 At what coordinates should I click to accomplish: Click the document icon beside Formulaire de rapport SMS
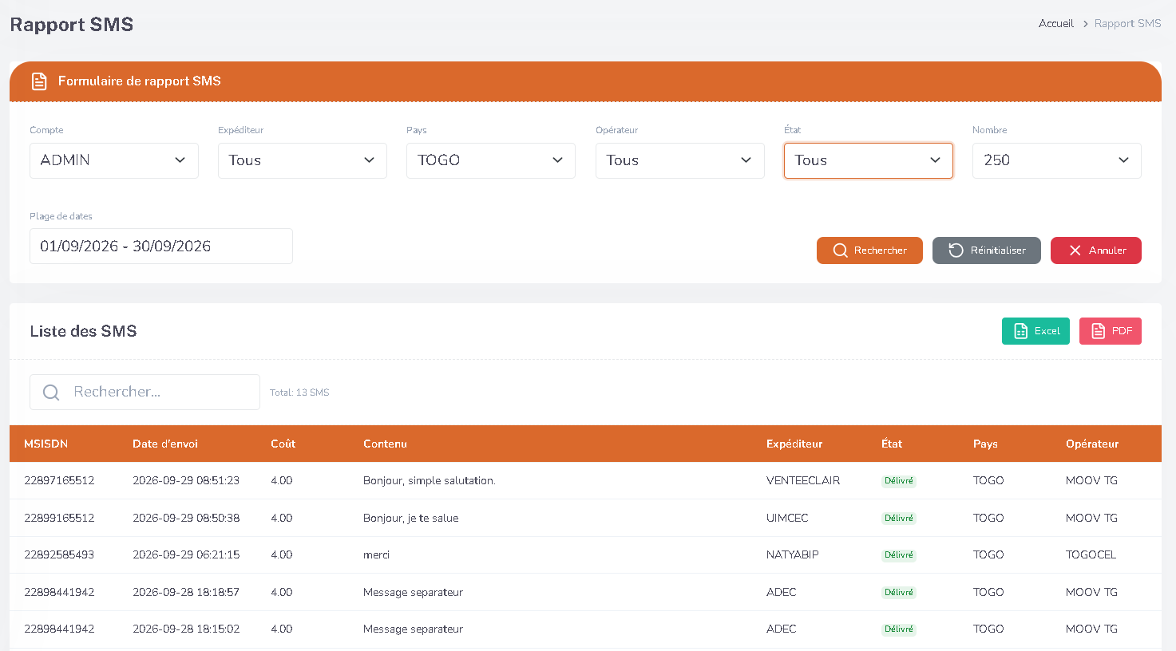[x=39, y=81]
